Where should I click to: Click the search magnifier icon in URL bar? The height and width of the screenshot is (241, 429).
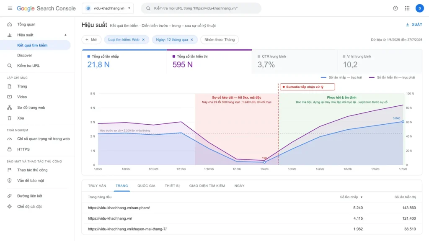148,8
